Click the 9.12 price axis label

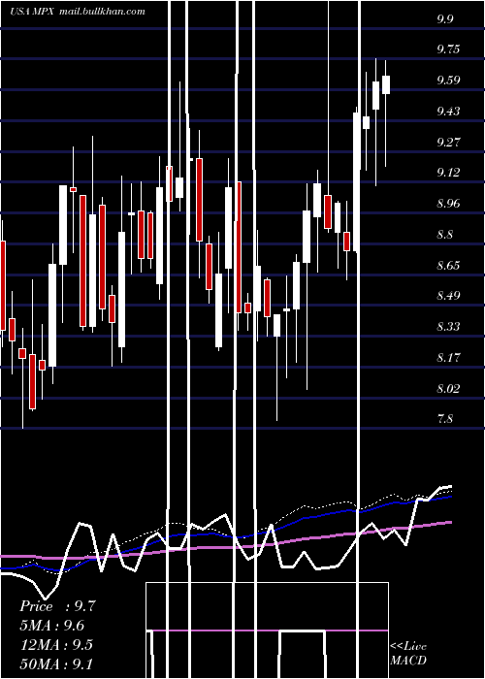[x=448, y=173]
